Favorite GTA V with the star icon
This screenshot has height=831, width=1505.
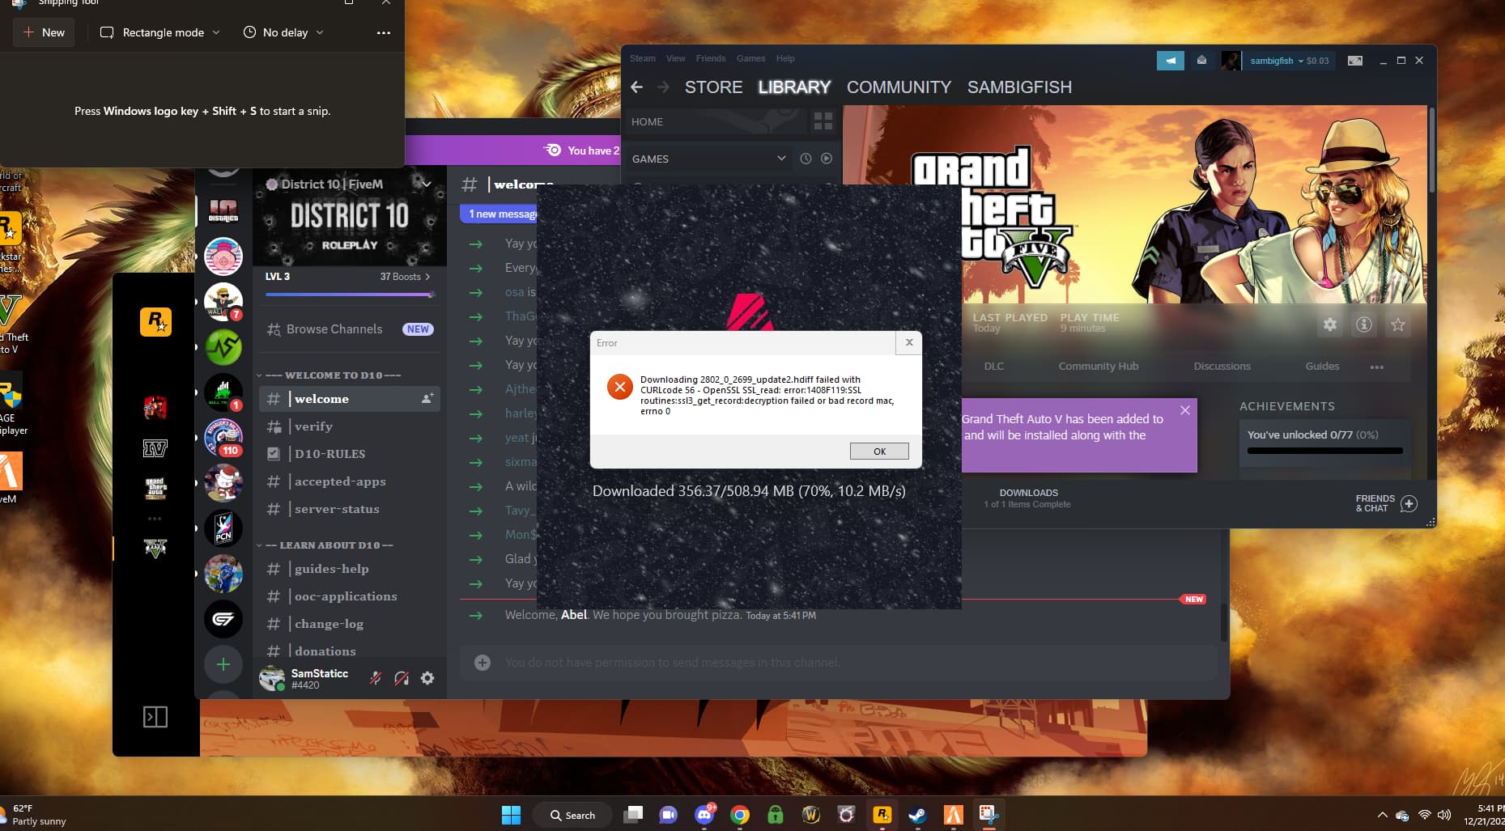(x=1398, y=324)
